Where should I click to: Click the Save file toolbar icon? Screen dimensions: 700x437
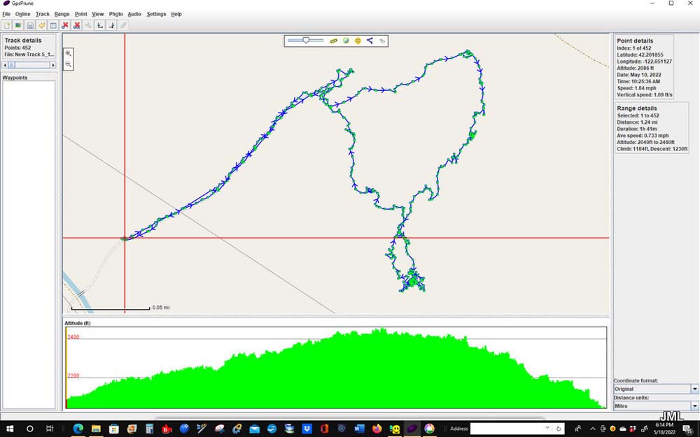(30, 25)
